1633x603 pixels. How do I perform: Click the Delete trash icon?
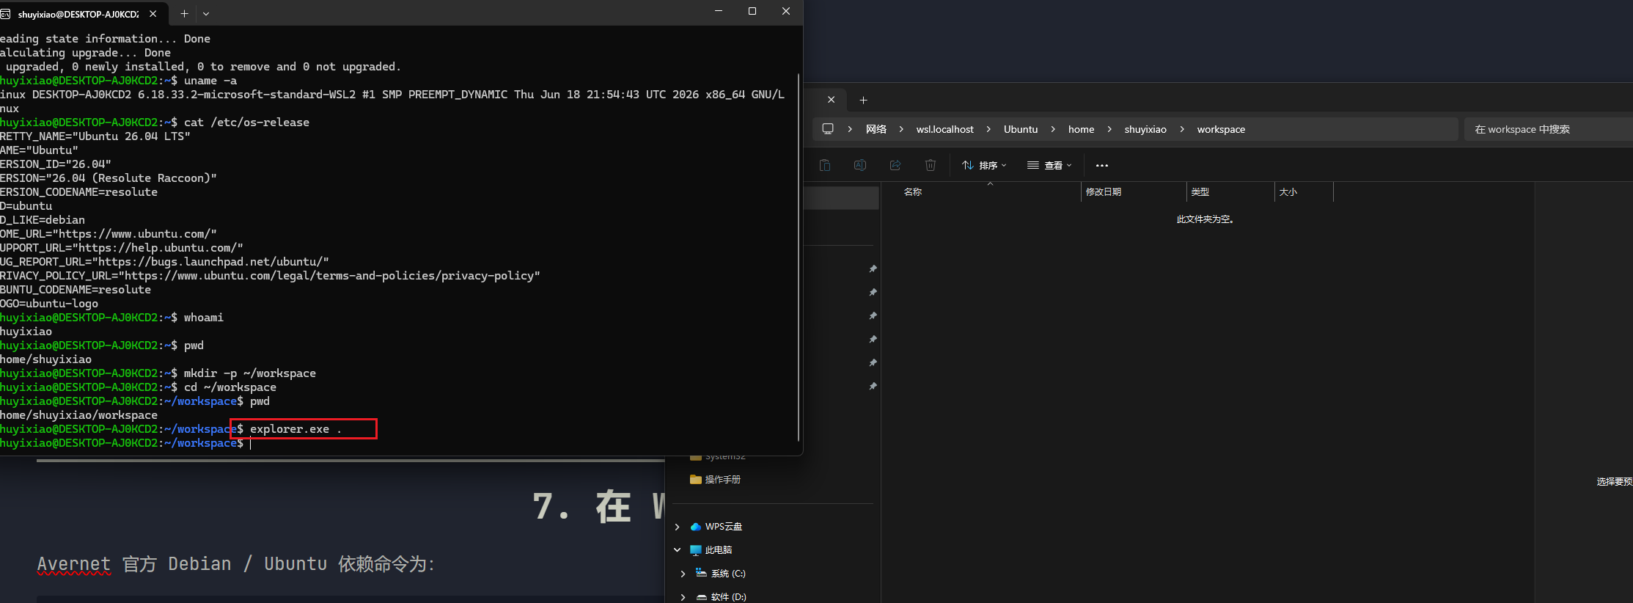pos(931,165)
